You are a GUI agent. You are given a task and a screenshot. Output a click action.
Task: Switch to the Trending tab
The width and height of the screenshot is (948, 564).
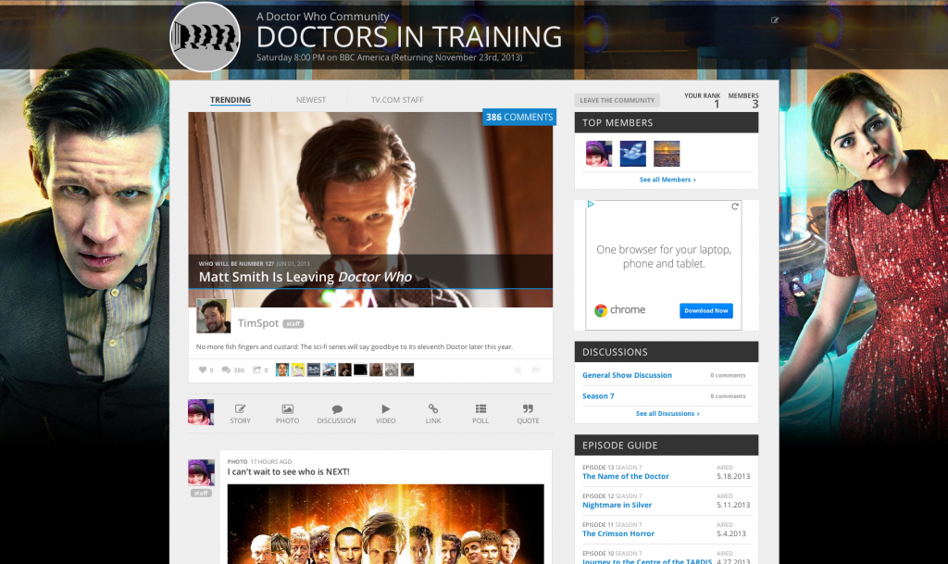[231, 100]
